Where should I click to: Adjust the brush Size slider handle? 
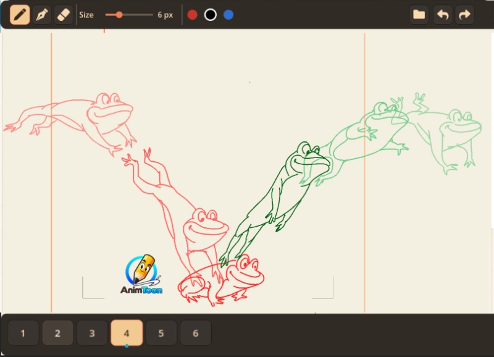click(x=119, y=15)
